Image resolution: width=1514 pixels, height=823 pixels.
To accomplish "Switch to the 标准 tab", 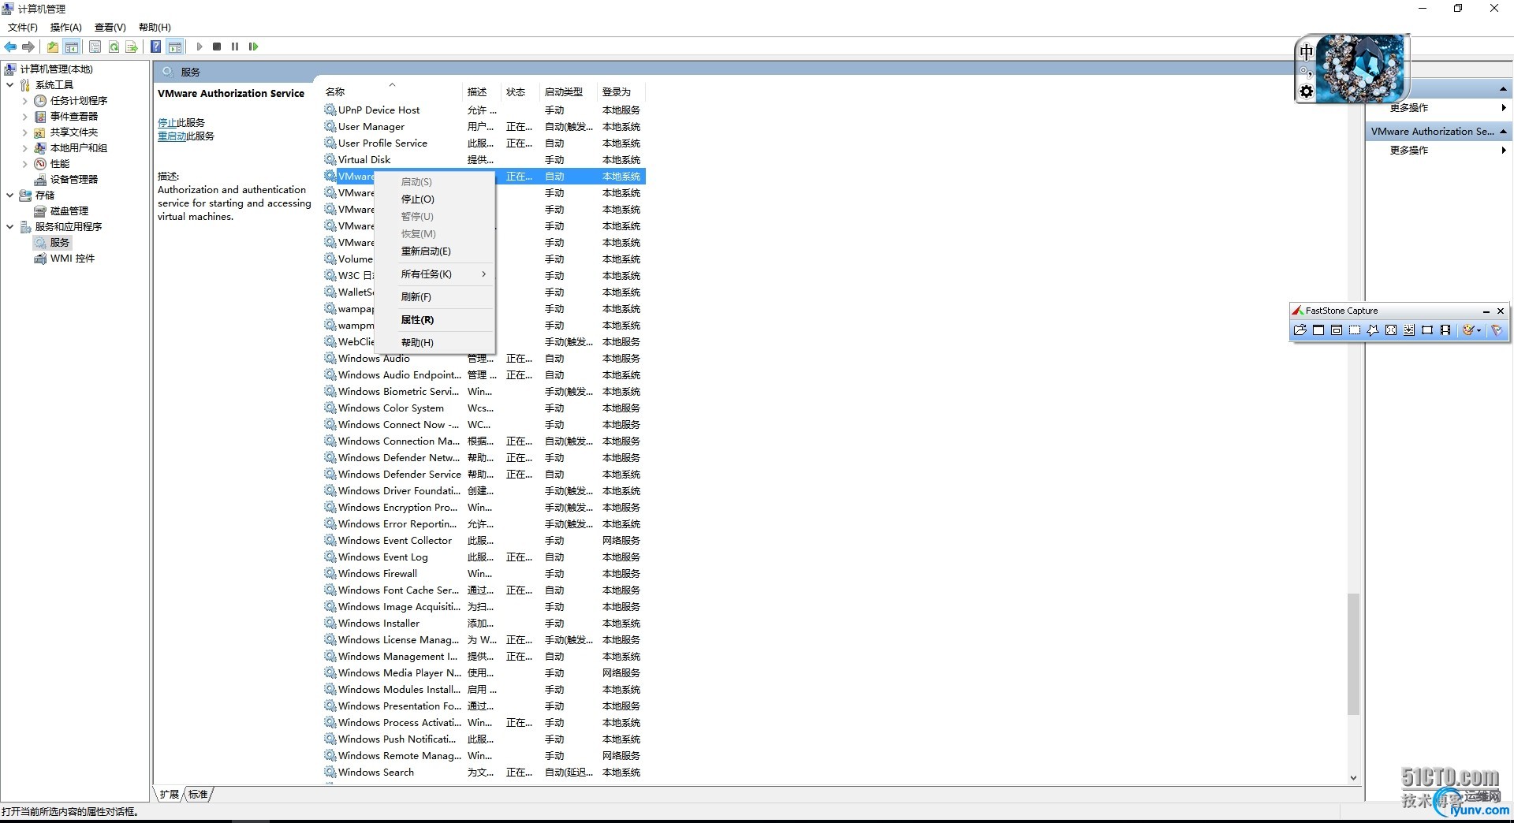I will [x=198, y=794].
